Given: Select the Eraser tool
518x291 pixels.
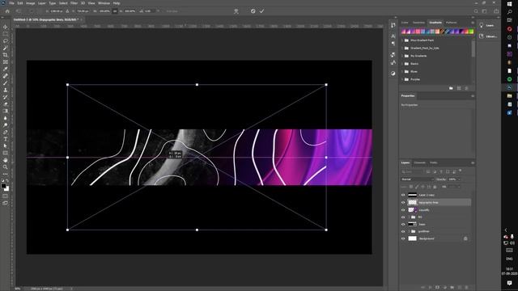Looking at the screenshot, I should pyautogui.click(x=6, y=104).
